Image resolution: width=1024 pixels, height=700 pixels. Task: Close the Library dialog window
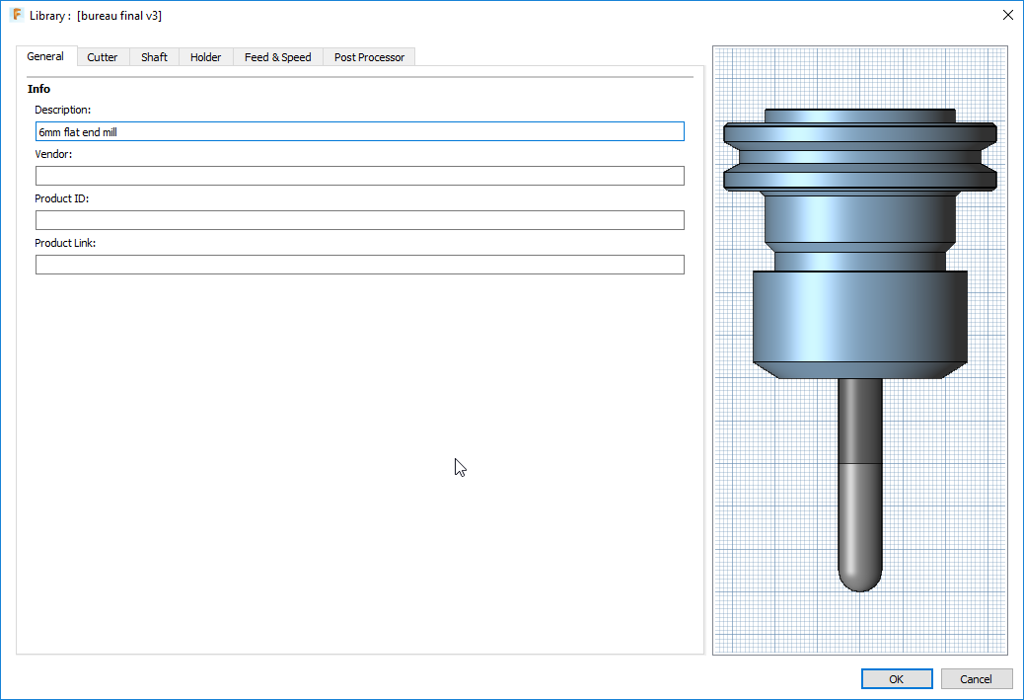[x=1007, y=15]
